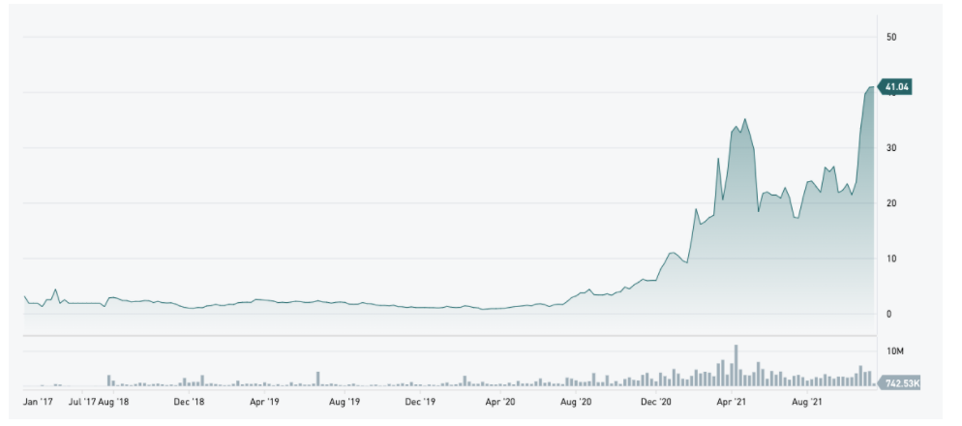The height and width of the screenshot is (426, 962).
Task: Click the Aug '20 date label
Action: (x=576, y=402)
